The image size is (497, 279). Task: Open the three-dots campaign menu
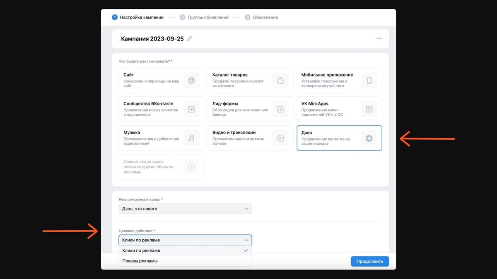click(379, 38)
